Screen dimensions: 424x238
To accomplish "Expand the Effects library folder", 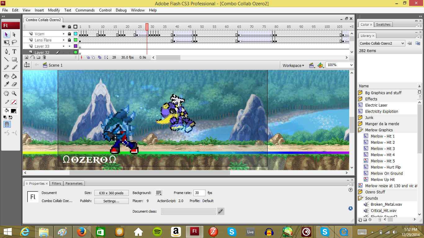I will coord(360,99).
